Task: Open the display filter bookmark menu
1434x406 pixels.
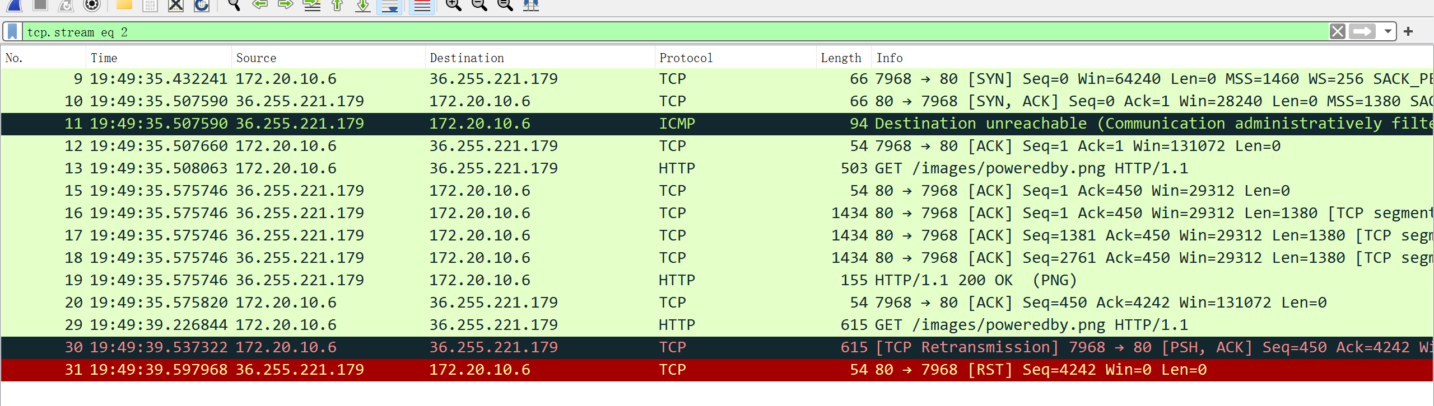Action: point(12,32)
